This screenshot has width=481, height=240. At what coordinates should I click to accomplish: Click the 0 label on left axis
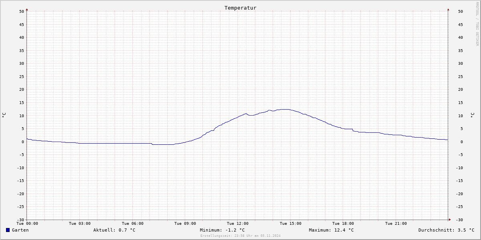(23, 142)
